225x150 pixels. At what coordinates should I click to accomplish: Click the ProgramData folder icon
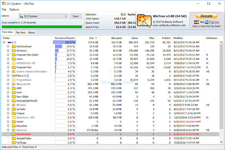tap(14, 80)
